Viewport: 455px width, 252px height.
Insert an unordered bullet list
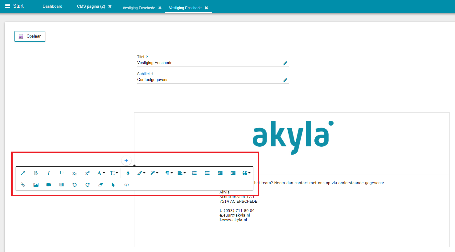[207, 173]
